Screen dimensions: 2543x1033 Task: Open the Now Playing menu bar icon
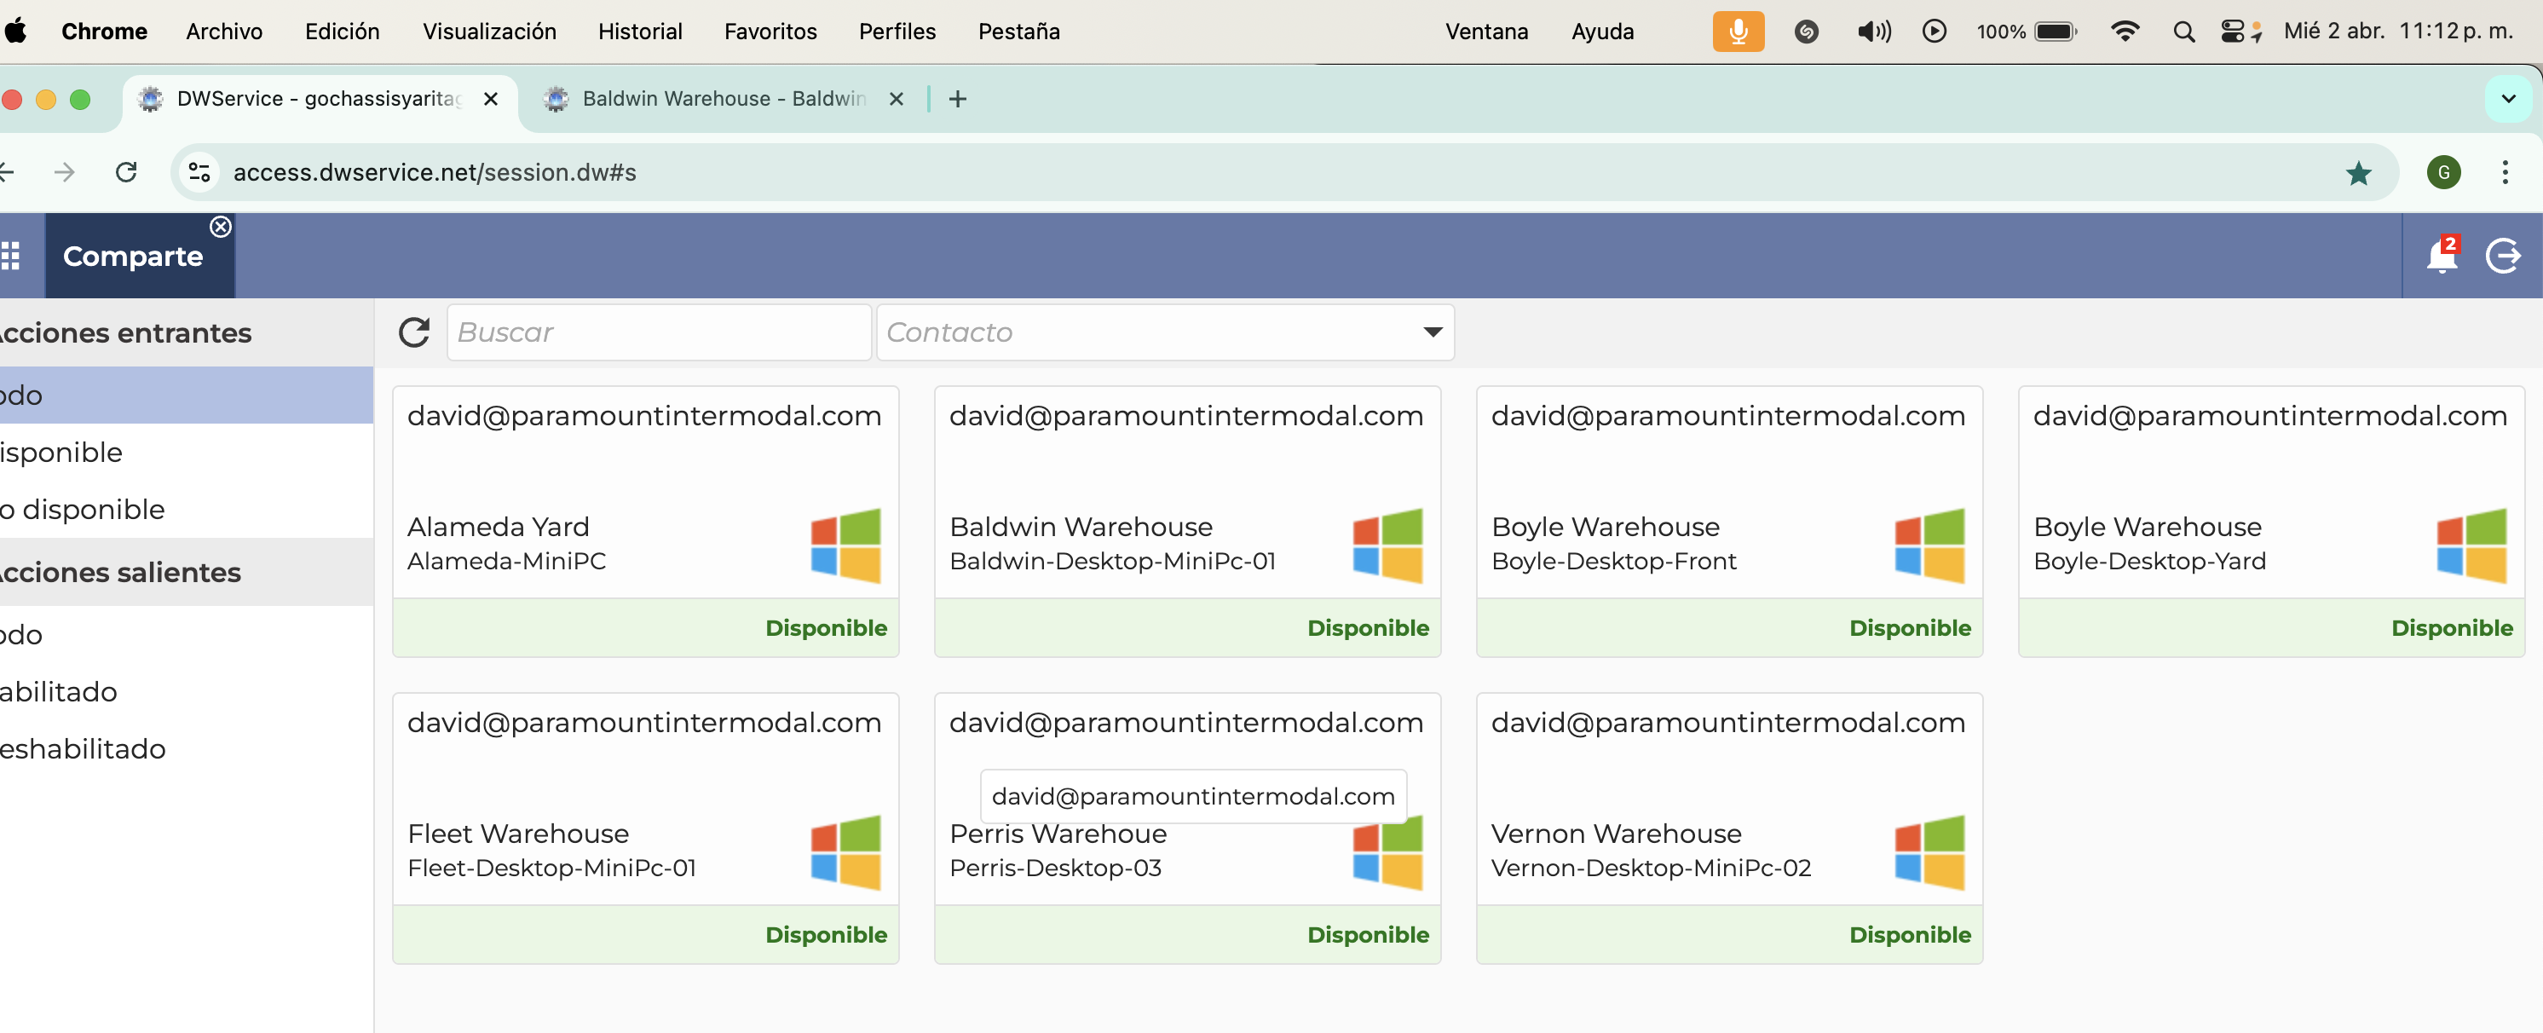[x=1935, y=32]
